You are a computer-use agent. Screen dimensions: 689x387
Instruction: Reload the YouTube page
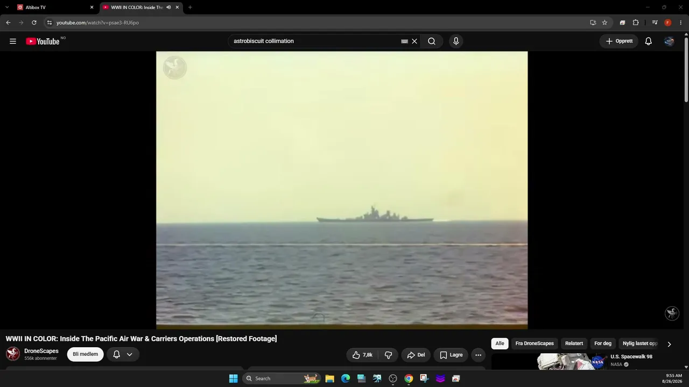[x=34, y=23]
